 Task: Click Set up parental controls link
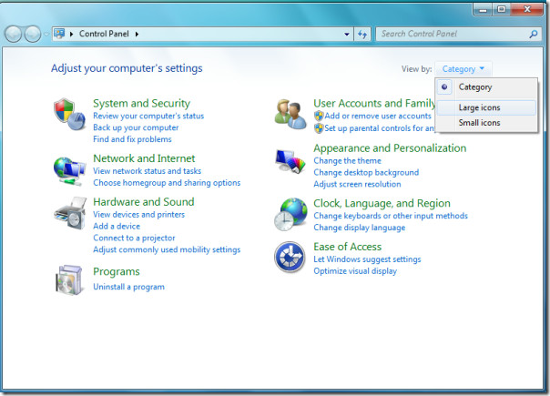[379, 128]
